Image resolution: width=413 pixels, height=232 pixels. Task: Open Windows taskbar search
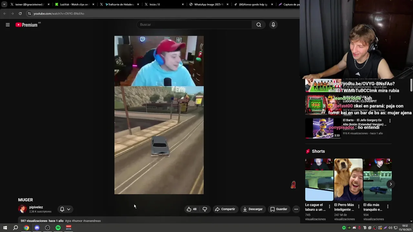[x=15, y=228]
